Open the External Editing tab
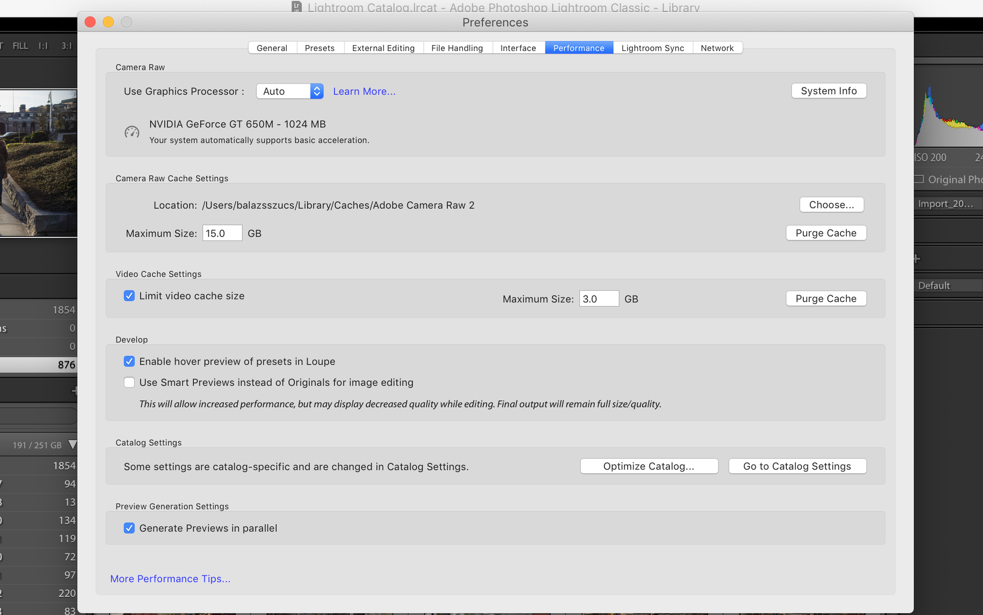This screenshot has height=615, width=983. point(383,48)
